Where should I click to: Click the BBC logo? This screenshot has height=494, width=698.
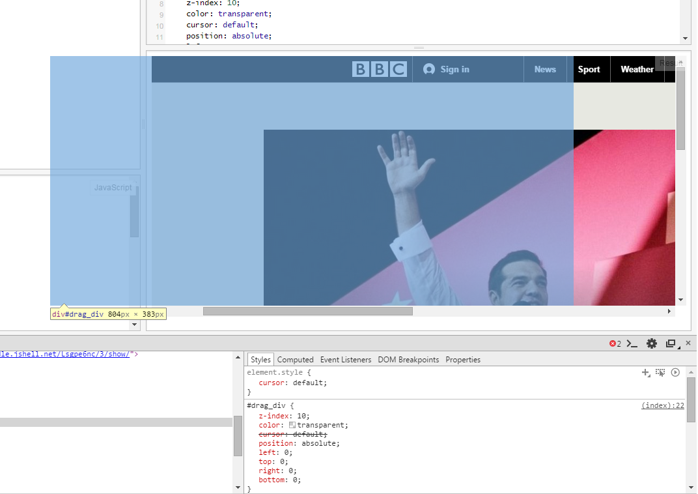[379, 69]
